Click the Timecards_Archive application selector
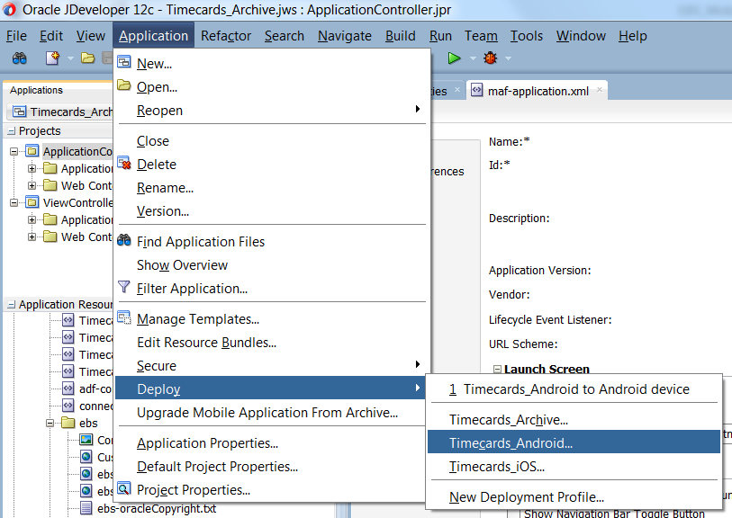 [x=60, y=112]
